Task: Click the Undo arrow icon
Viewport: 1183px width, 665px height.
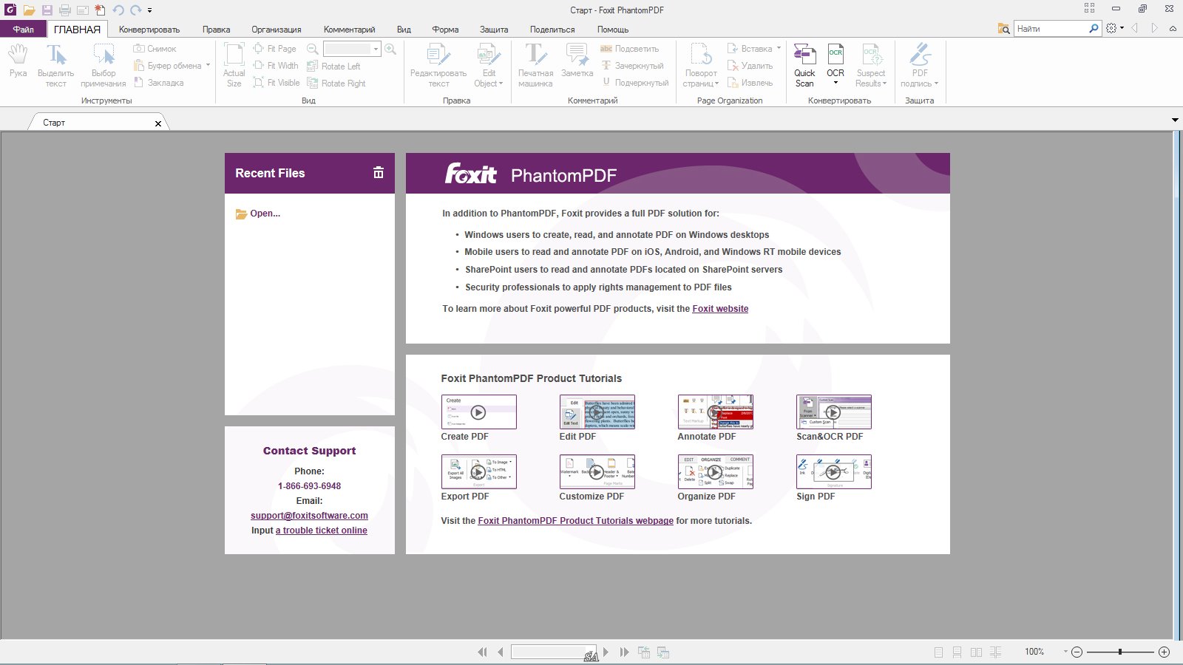Action: [x=118, y=10]
